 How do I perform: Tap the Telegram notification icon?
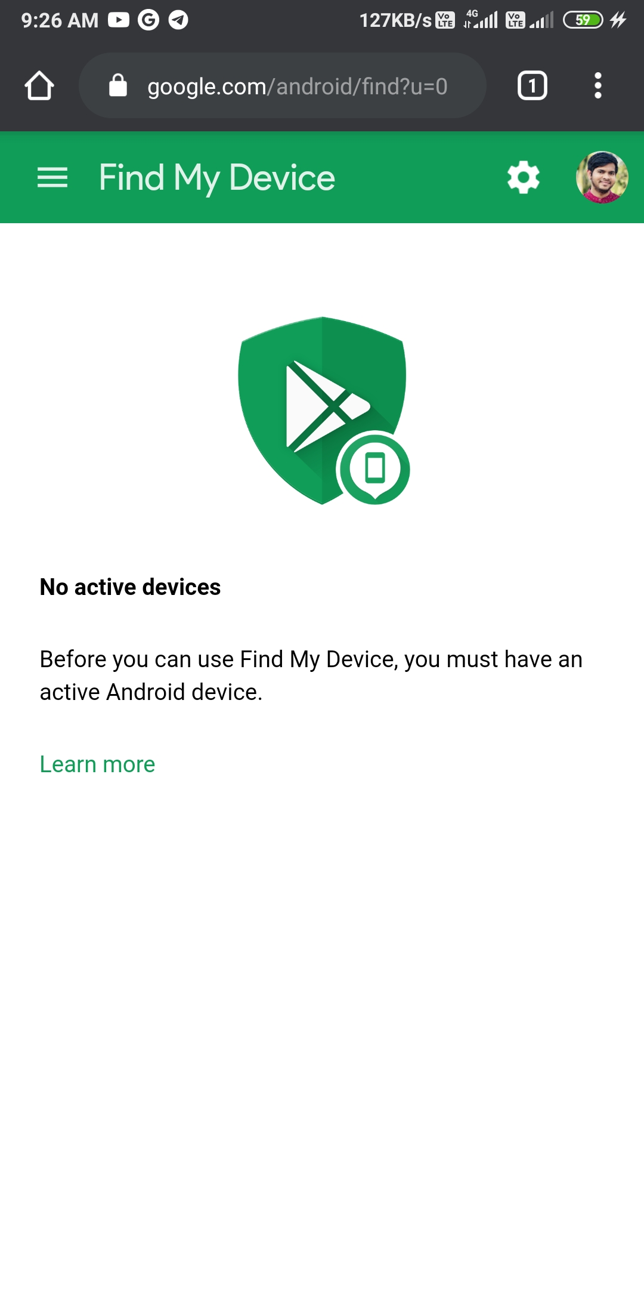[x=178, y=20]
